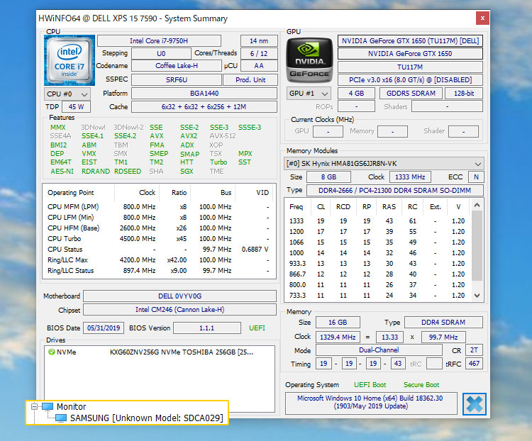Click the 4 GB video memory field
The height and width of the screenshot is (441, 532).
coord(356,94)
